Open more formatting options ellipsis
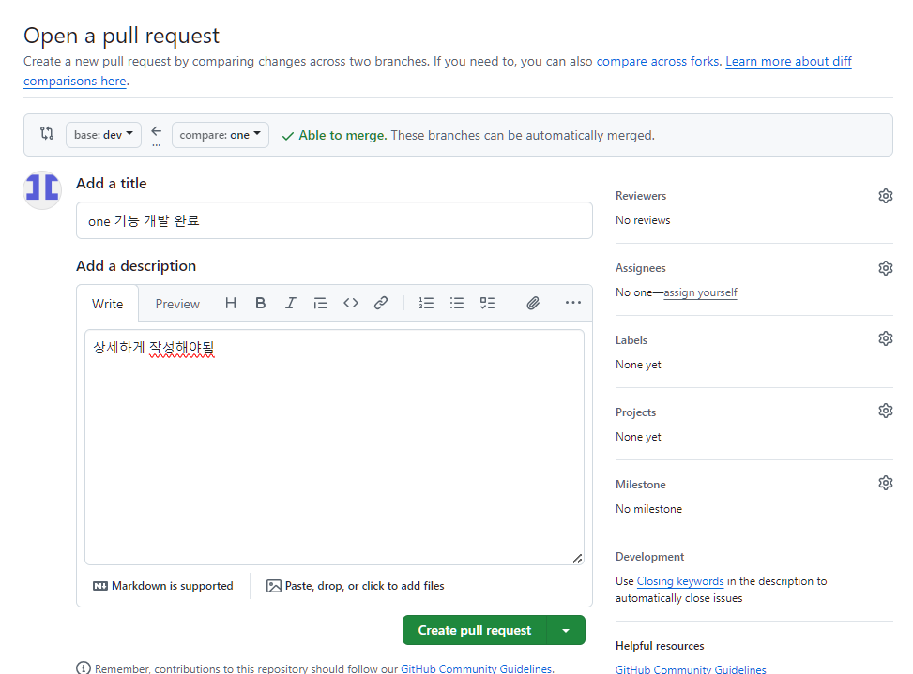This screenshot has height=674, width=913. (573, 303)
